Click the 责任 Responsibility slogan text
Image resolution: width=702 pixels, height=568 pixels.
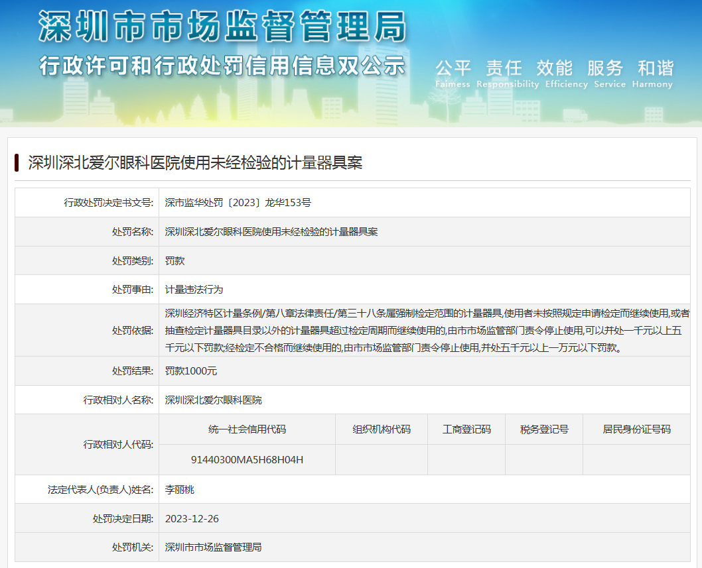click(507, 73)
